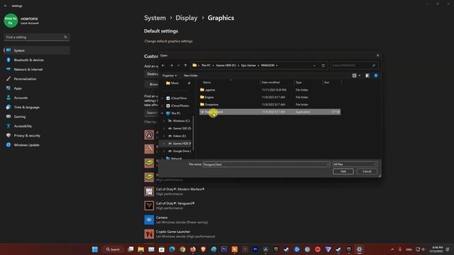
Task: Click the Accessibility sidebar icon
Action: [x=9, y=126]
